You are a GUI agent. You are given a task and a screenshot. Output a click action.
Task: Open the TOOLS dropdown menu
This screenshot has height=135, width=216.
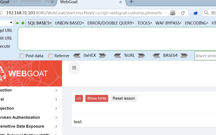pyautogui.click(x=145, y=23)
